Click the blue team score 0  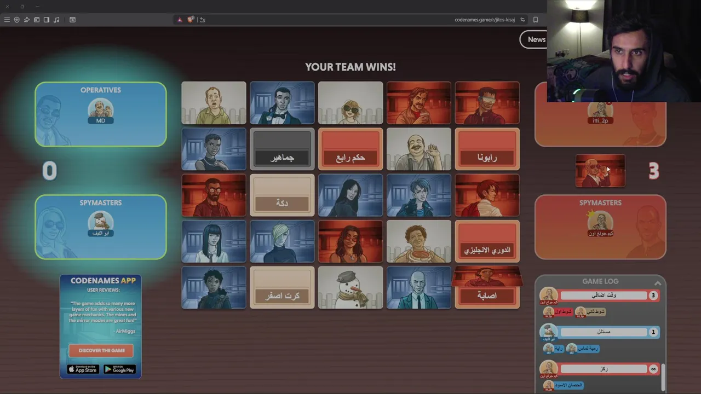[x=49, y=171]
